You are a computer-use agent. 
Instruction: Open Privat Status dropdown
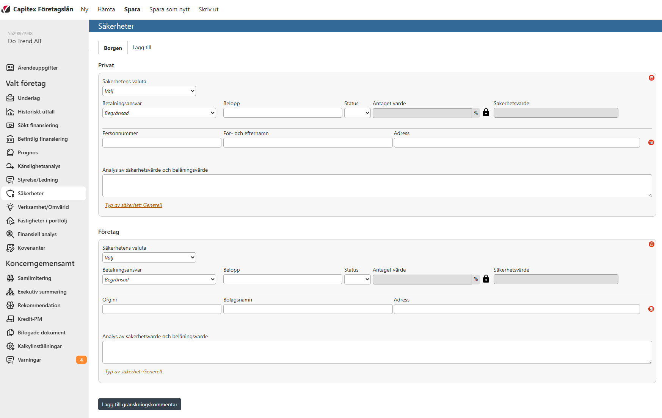tap(358, 113)
